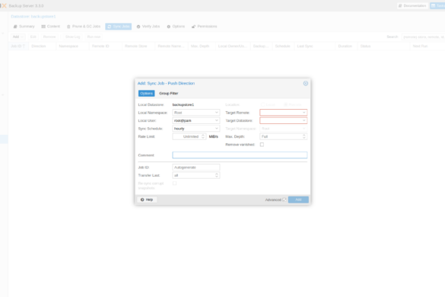This screenshot has width=445, height=297.
Task: Sort by Namespace column header
Action: (x=73, y=46)
